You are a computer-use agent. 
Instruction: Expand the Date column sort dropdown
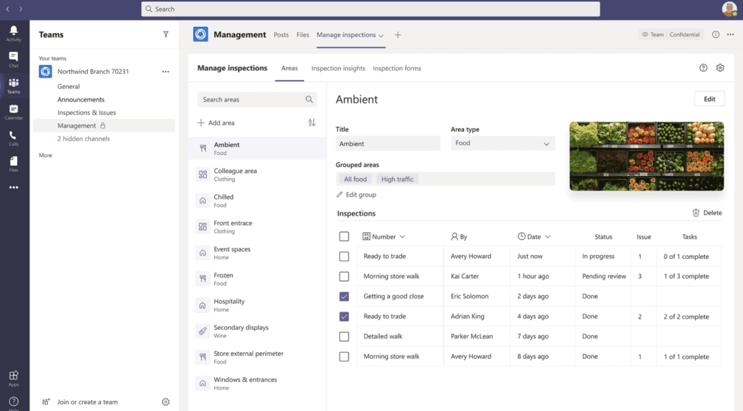pos(547,237)
